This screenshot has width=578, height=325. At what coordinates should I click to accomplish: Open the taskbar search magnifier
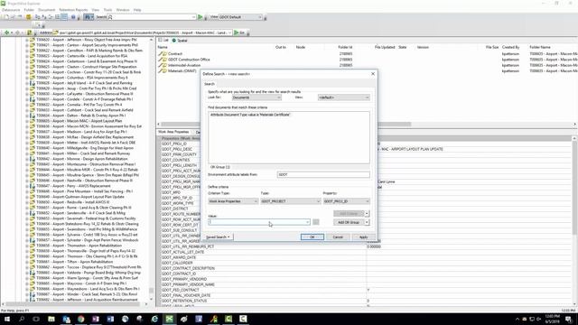(22, 319)
